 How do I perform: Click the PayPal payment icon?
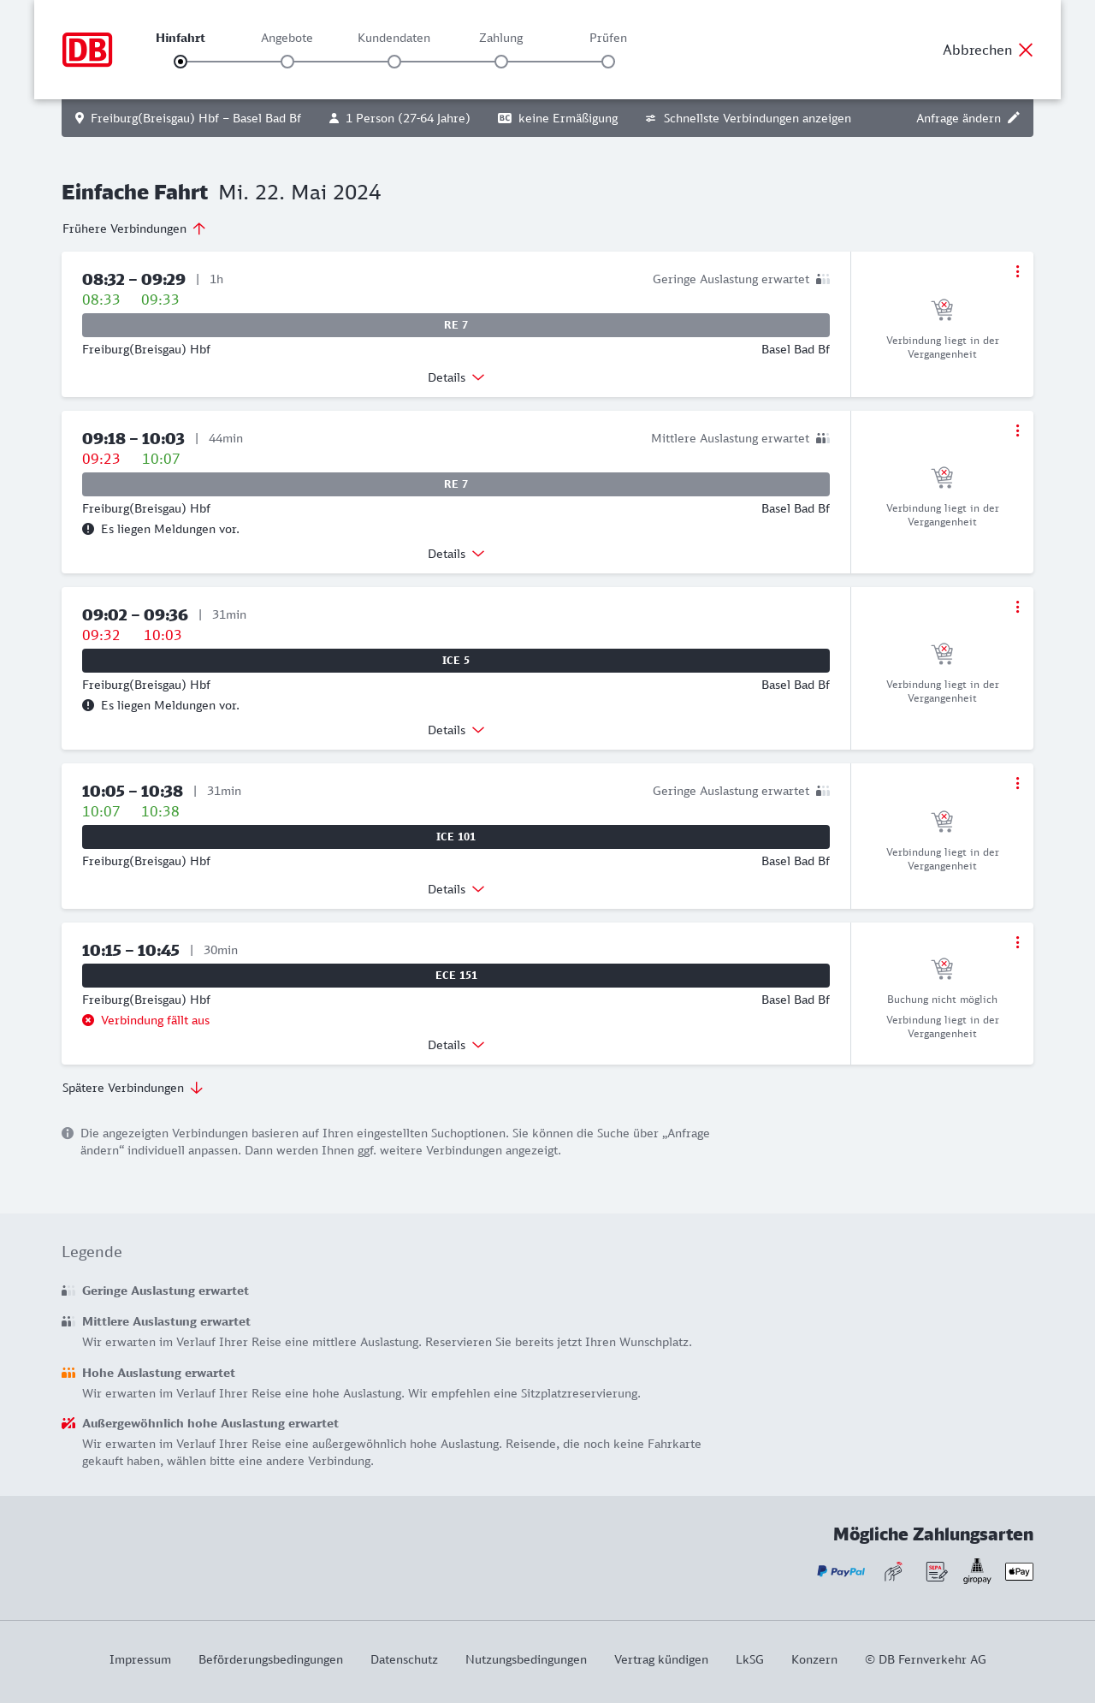click(841, 1571)
